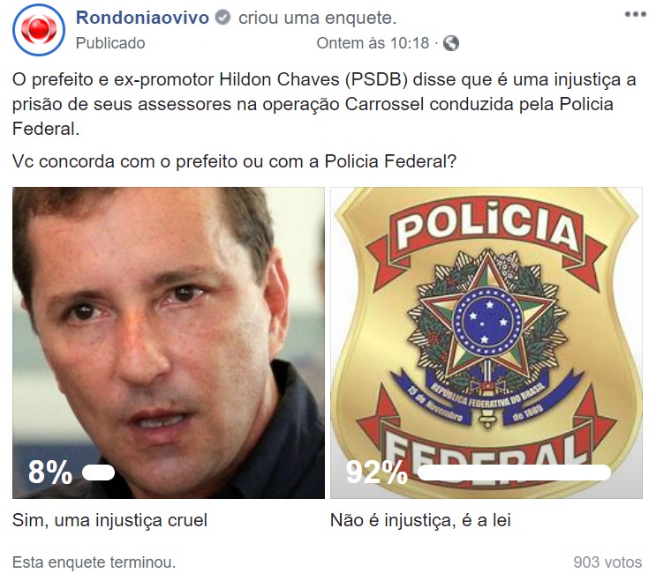View the 903 votos count
656x573 pixels.
point(607,562)
